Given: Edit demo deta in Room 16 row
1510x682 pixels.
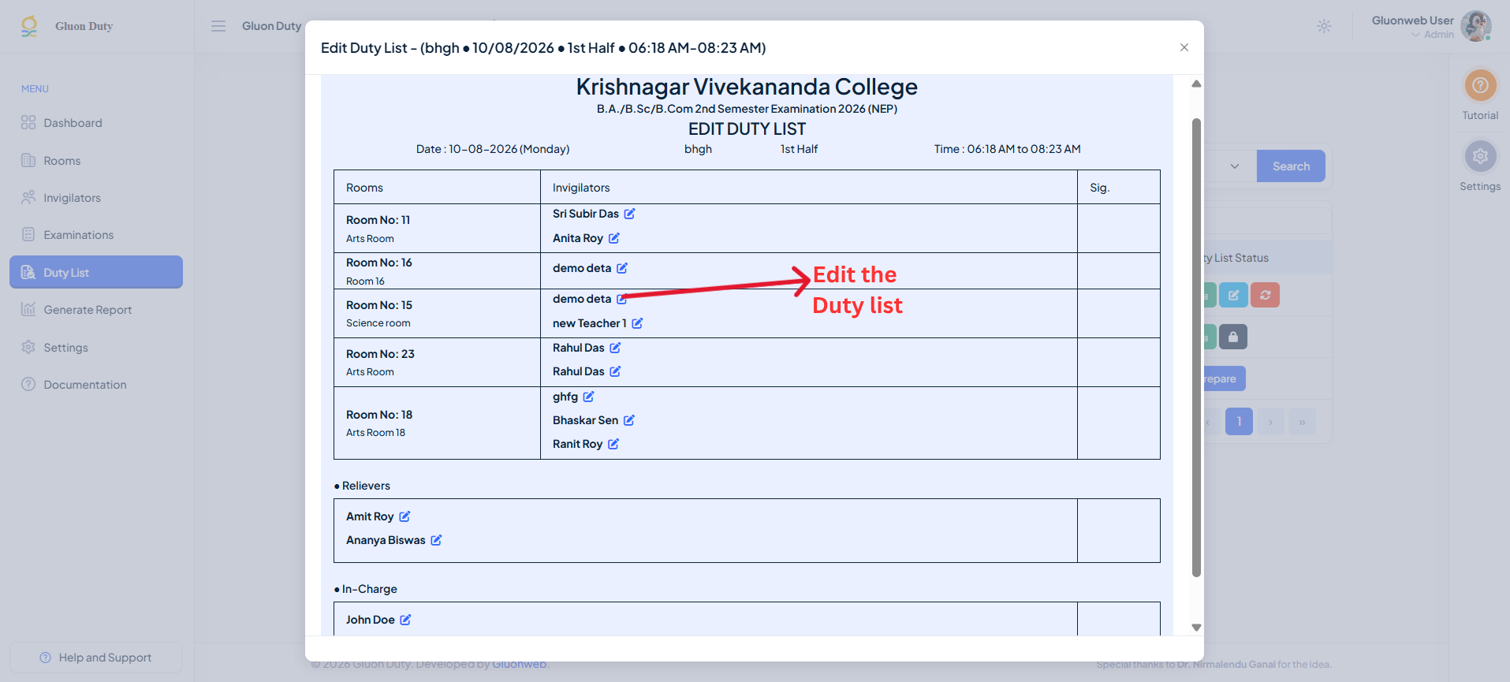Looking at the screenshot, I should coord(621,268).
